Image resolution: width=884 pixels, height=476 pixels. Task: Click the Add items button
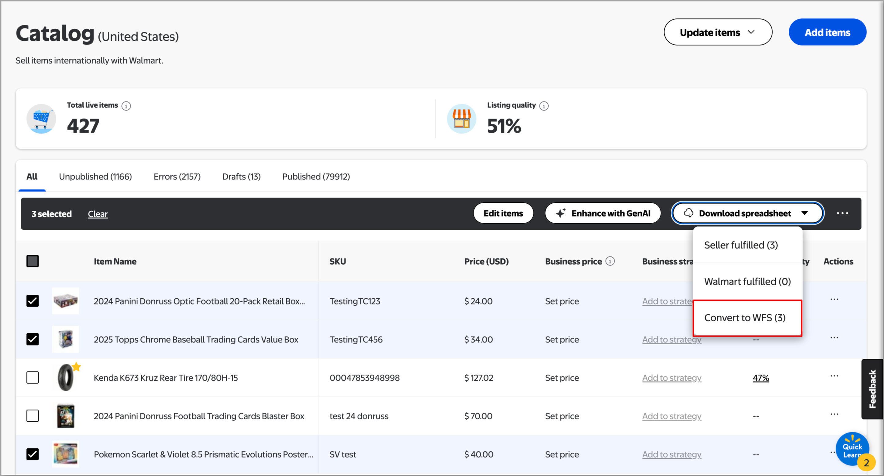tap(827, 32)
